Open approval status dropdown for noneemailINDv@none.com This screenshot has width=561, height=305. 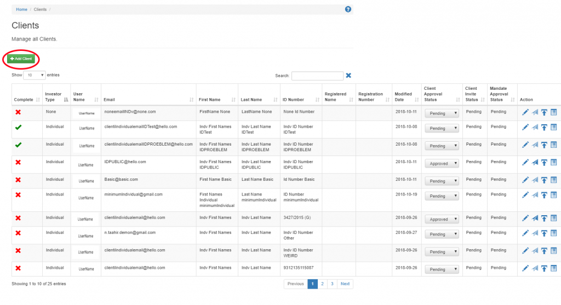(x=442, y=113)
